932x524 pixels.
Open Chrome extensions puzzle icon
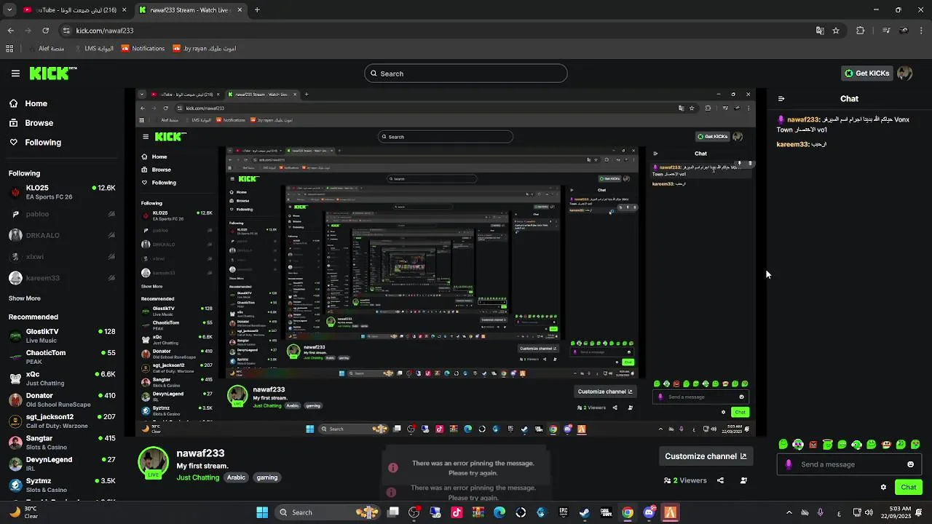click(861, 31)
